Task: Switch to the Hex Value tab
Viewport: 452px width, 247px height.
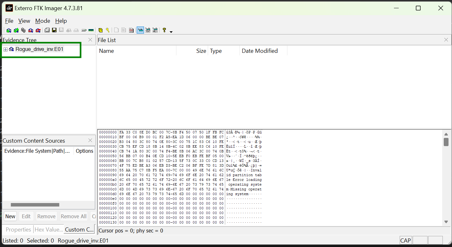Action: coord(49,230)
